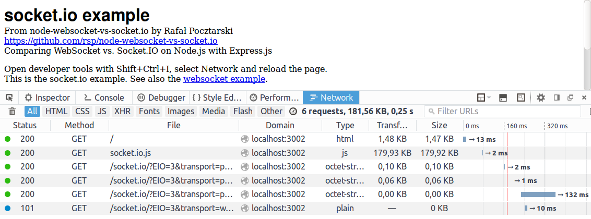Enable the JS filter button

pyautogui.click(x=101, y=112)
